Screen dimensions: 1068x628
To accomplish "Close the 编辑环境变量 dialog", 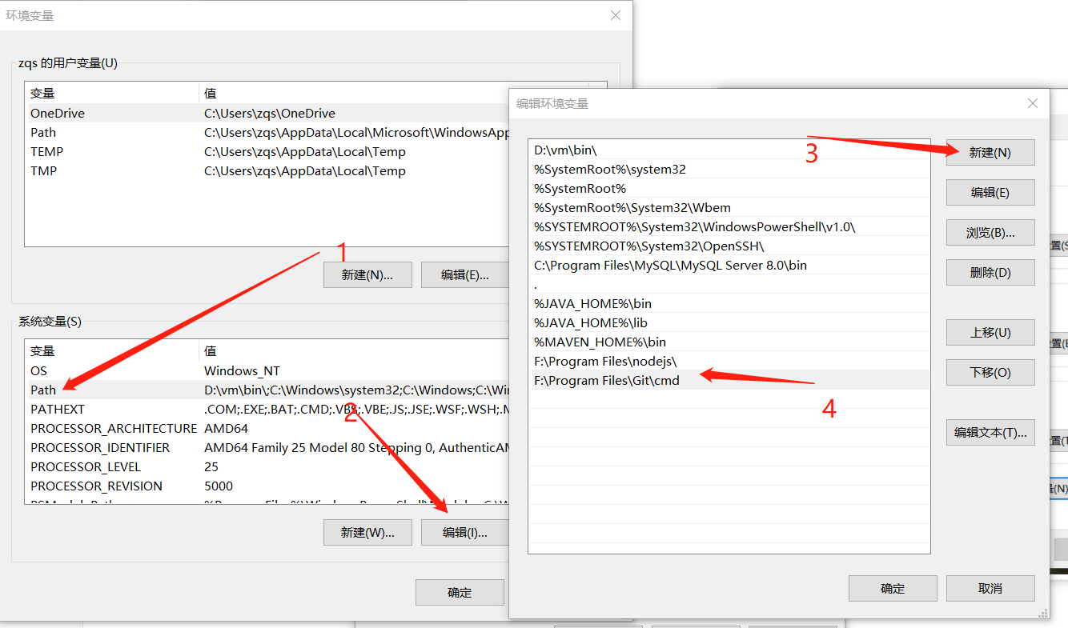I will tap(1033, 103).
